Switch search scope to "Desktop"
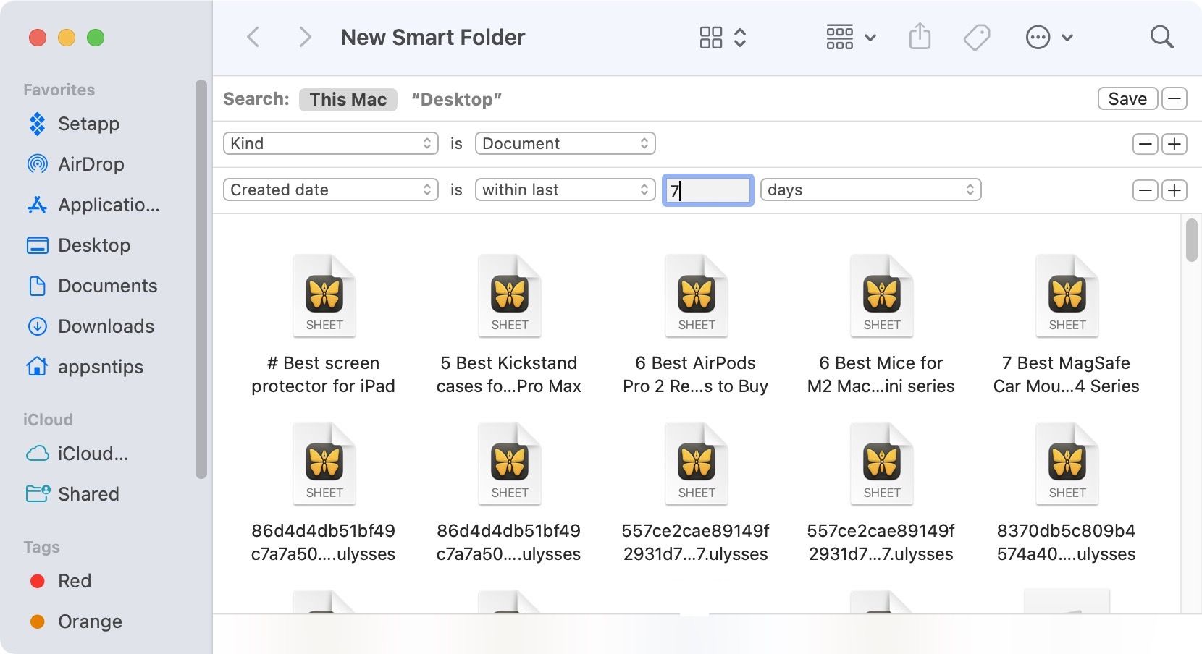 (x=456, y=99)
